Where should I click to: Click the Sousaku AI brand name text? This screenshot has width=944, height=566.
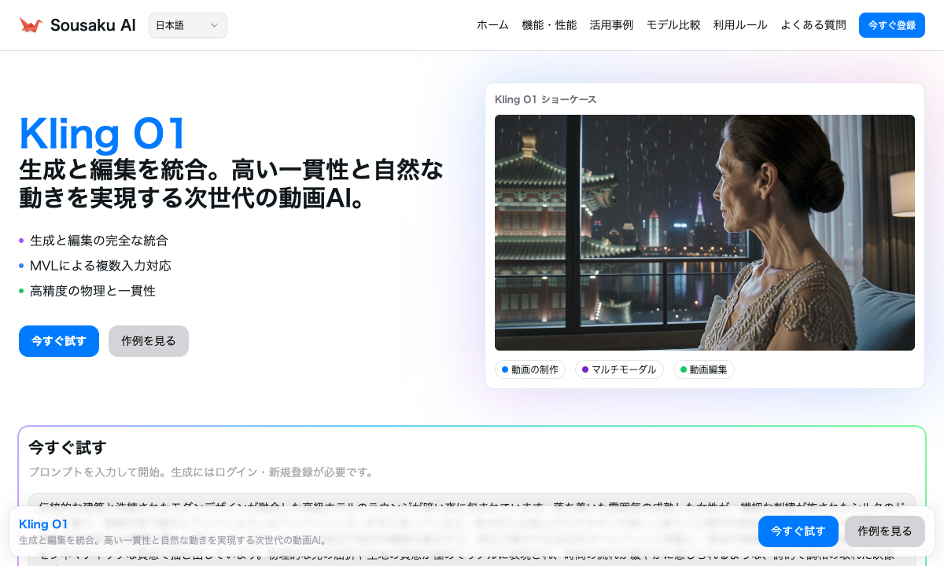click(93, 25)
